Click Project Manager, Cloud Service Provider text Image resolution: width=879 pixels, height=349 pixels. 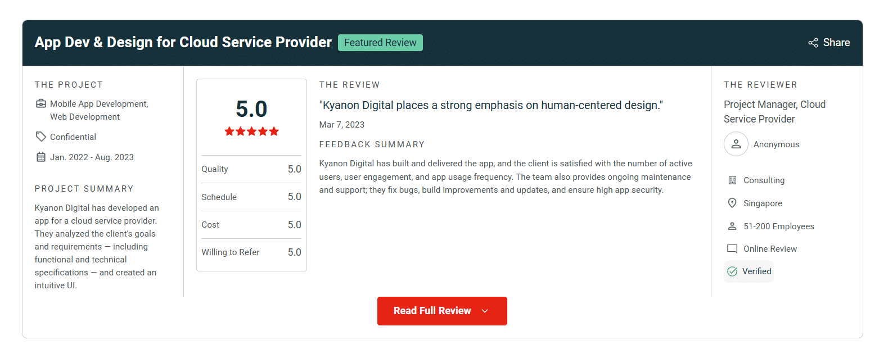774,111
